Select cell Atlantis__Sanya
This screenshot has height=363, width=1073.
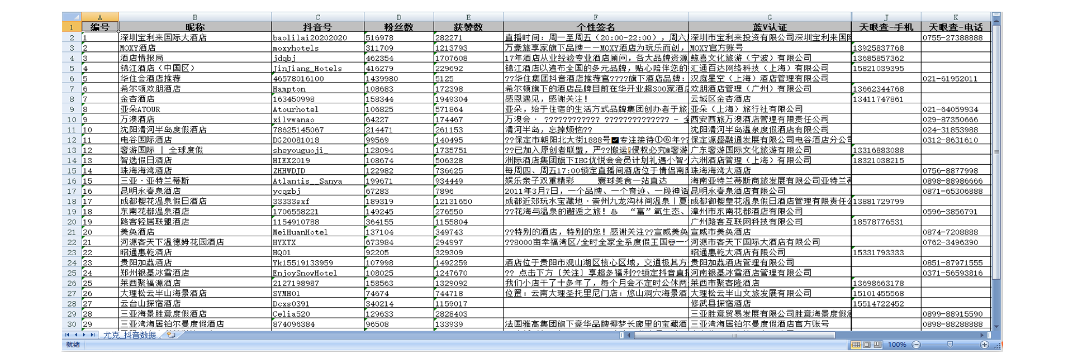[317, 180]
